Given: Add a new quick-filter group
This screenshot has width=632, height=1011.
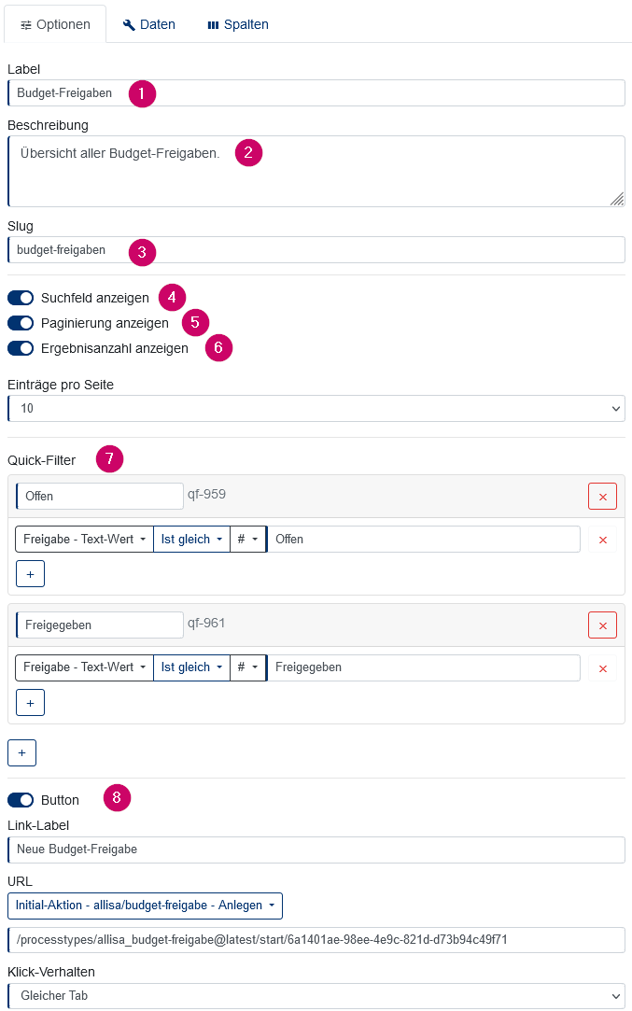Looking at the screenshot, I should 21,752.
